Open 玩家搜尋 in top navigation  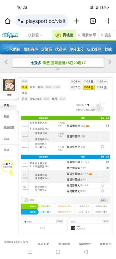(94, 49)
